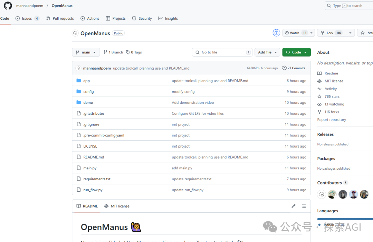Click the 'modify config' commit message
The height and width of the screenshot is (242, 373).
(183, 92)
